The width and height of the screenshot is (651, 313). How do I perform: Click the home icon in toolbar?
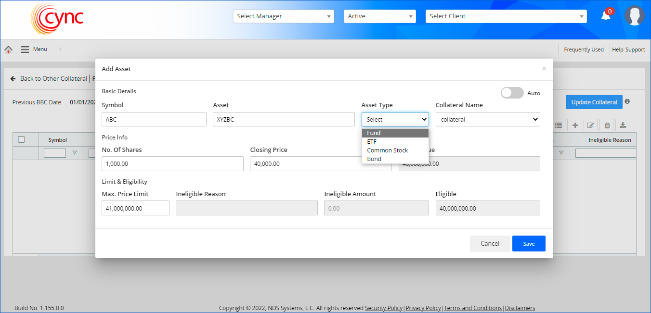click(8, 50)
